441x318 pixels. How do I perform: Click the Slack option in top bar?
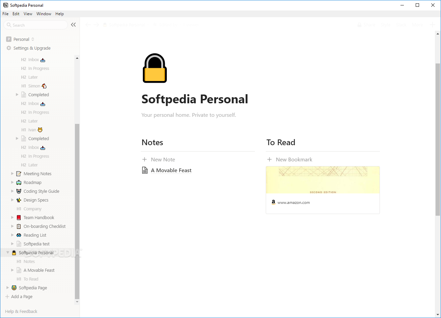[401, 25]
